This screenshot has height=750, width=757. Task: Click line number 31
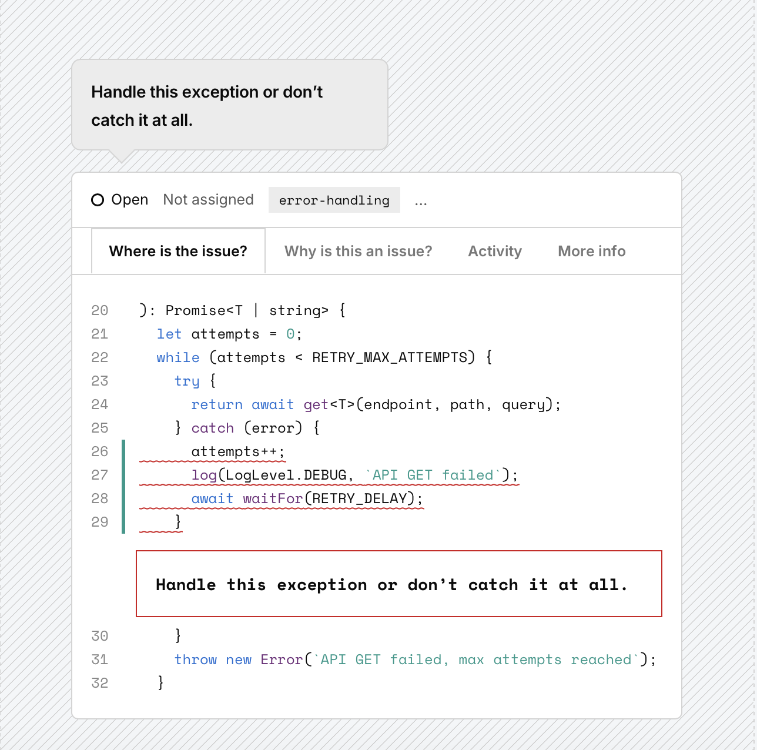click(100, 659)
